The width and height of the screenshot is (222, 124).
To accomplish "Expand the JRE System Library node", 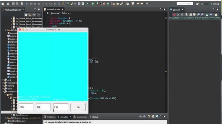I will pyautogui.click(x=6, y=118).
